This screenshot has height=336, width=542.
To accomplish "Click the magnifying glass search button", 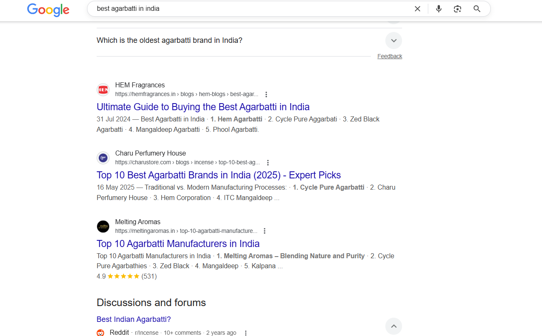I will coord(477,9).
